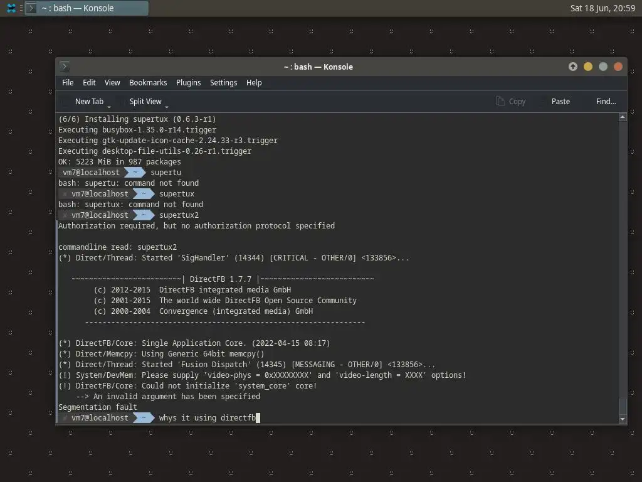Click the 'commandline read: supertux2' line
Screen dimensions: 642x482
(x=117, y=247)
